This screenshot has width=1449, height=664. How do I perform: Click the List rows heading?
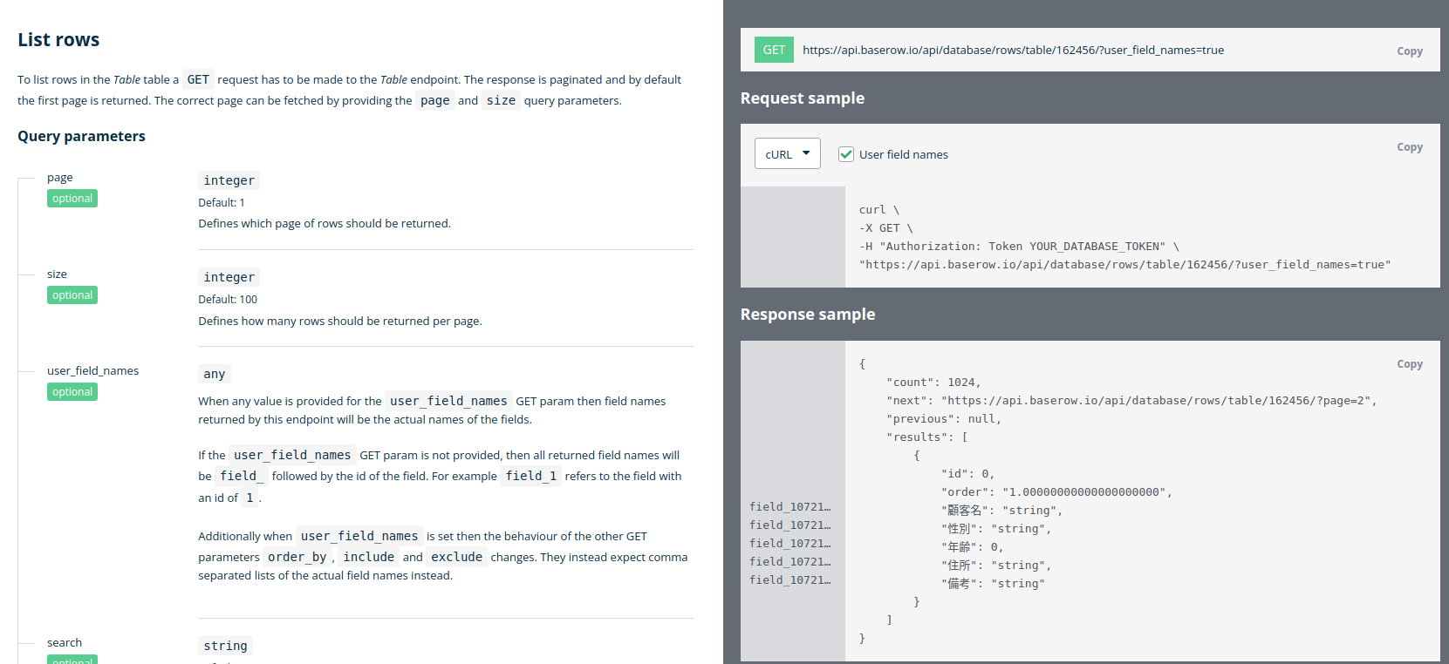coord(58,40)
